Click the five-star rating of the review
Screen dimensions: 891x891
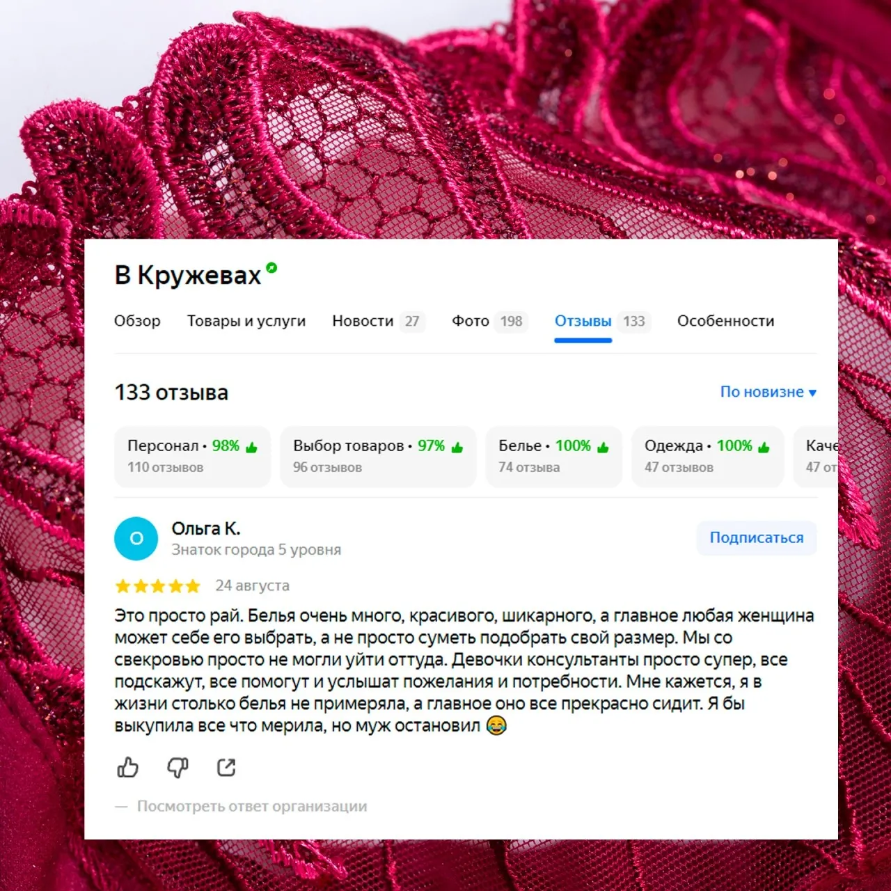coord(158,586)
